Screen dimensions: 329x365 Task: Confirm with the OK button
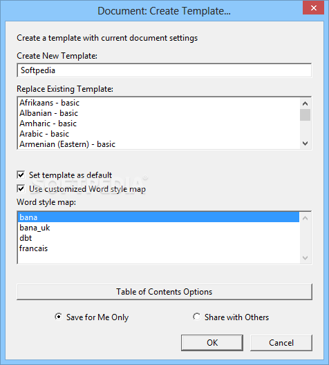tap(212, 343)
